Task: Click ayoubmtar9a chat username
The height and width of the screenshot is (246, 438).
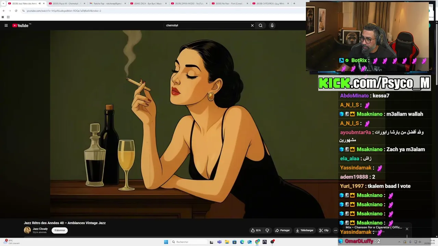Action: pos(356,133)
